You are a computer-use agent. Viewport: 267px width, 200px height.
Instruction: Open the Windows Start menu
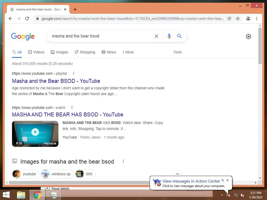point(6,195)
